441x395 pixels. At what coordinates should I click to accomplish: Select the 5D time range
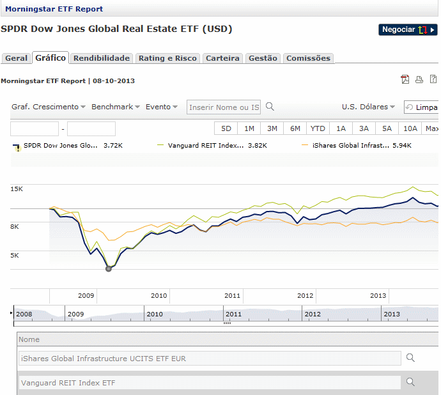pos(226,128)
